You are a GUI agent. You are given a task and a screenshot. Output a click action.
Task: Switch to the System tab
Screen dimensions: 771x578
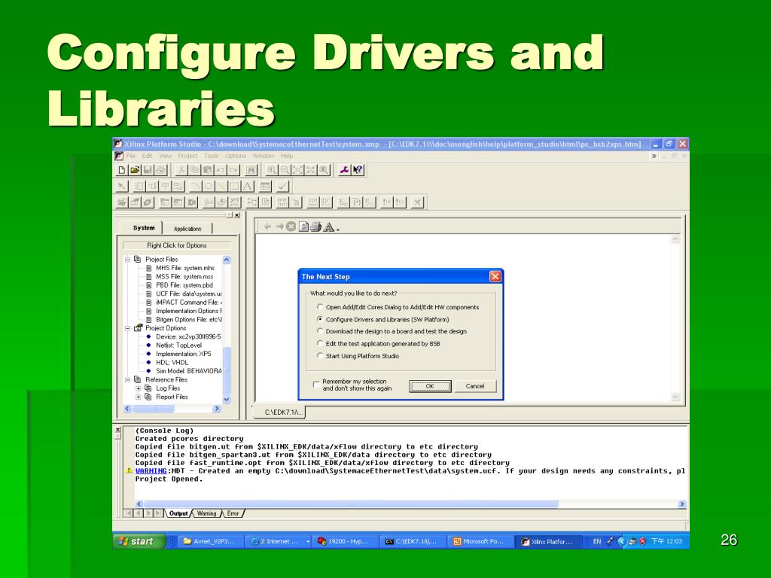[x=144, y=228]
